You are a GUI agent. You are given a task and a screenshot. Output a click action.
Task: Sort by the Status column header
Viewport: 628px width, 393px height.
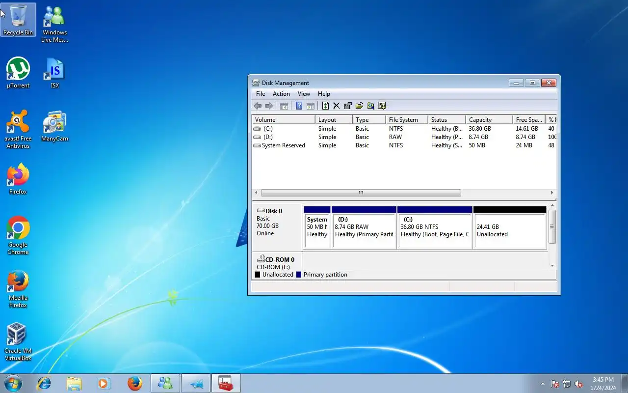pos(447,120)
